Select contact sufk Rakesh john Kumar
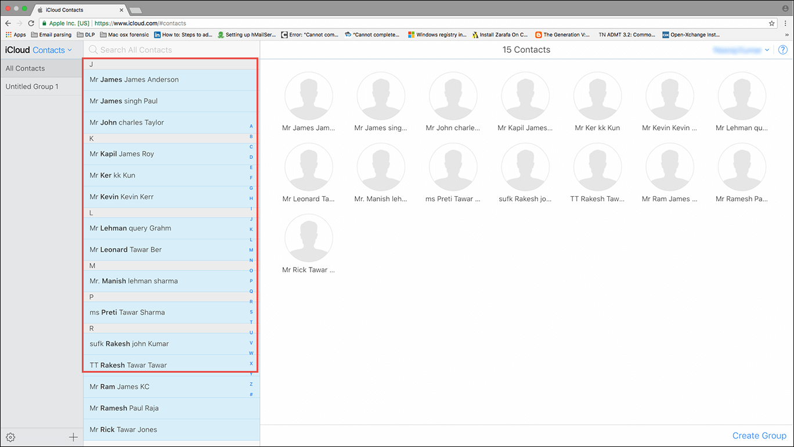 (x=171, y=344)
